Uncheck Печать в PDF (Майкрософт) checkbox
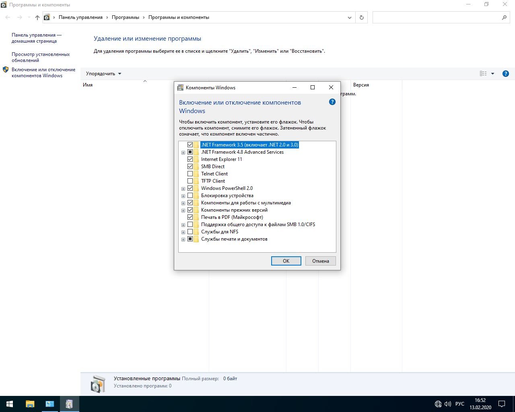Viewport: 515px width, 412px height. coord(190,217)
